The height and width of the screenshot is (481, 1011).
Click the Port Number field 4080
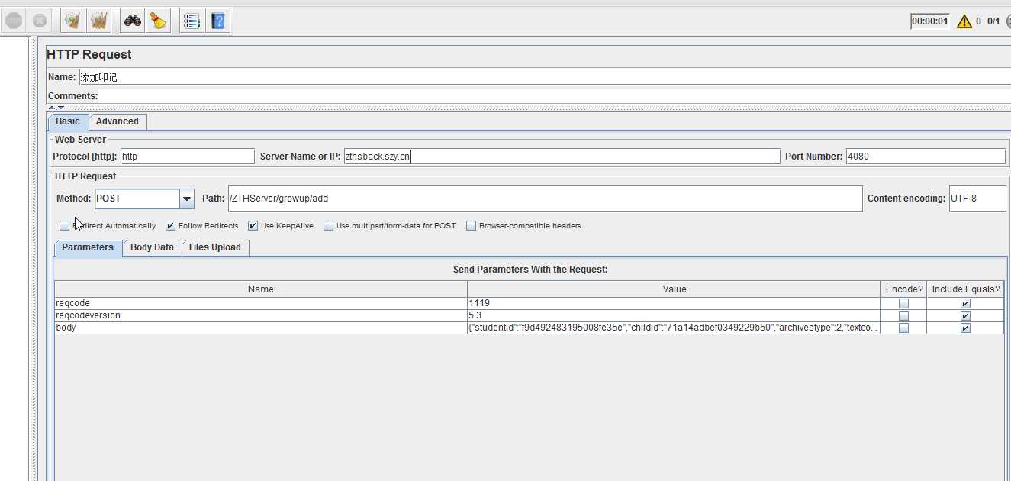click(926, 157)
